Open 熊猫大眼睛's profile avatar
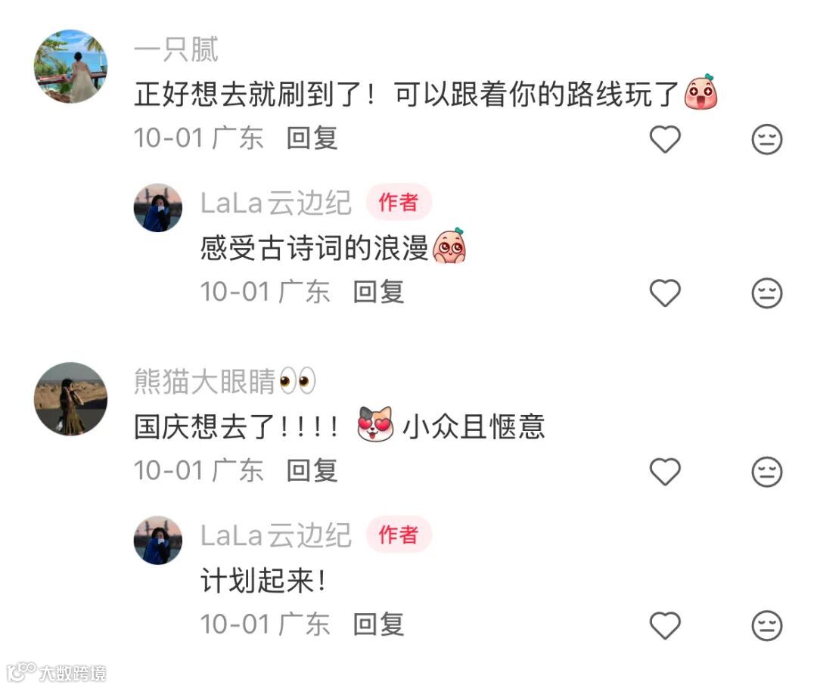The width and height of the screenshot is (817, 688). pyautogui.click(x=71, y=399)
